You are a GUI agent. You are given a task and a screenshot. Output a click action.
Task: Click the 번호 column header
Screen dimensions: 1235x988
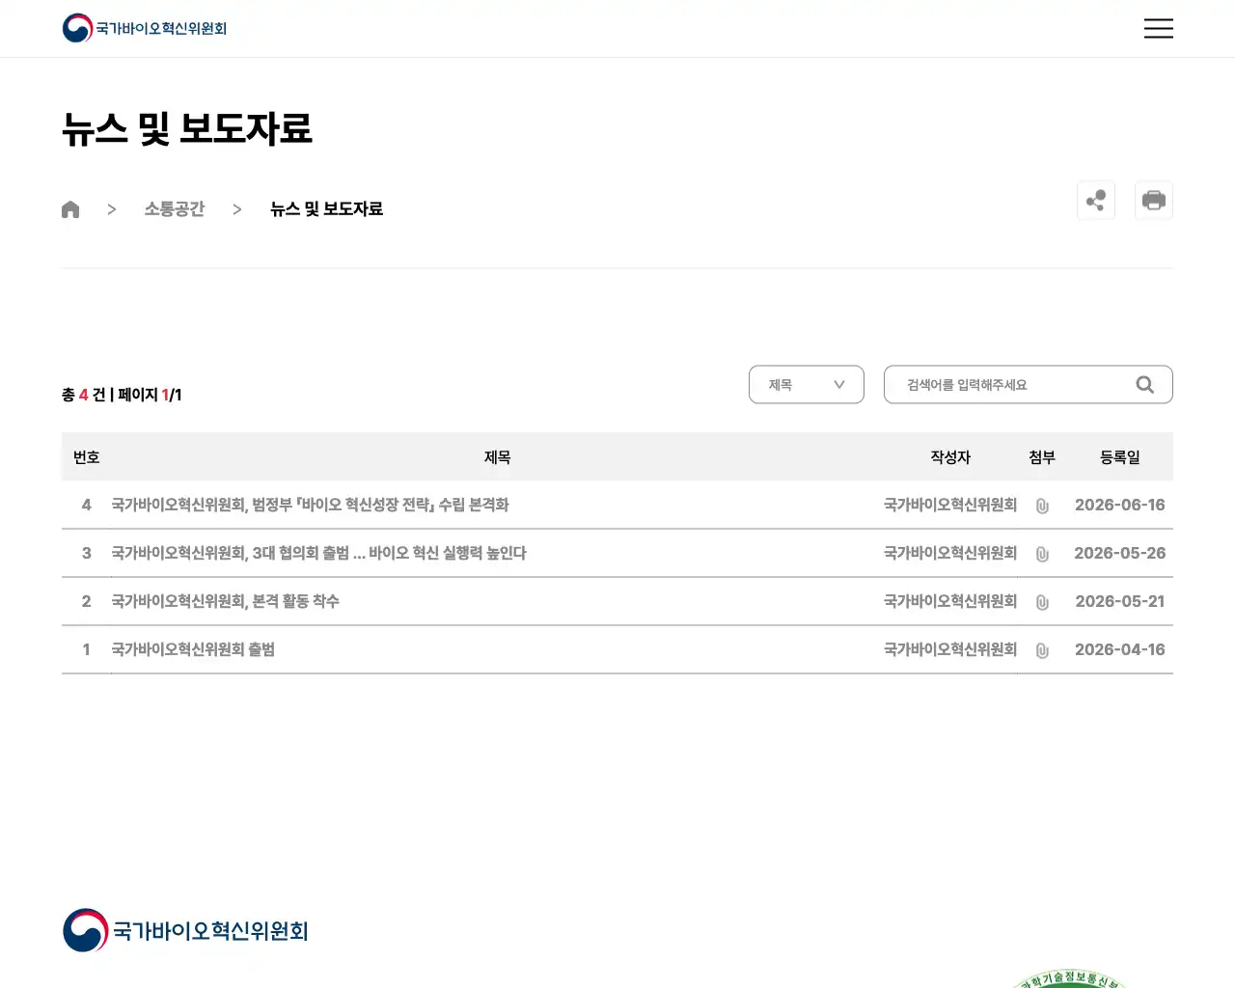pyautogui.click(x=87, y=457)
